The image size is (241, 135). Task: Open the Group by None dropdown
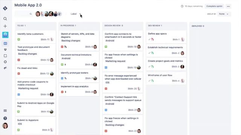tap(224, 14)
